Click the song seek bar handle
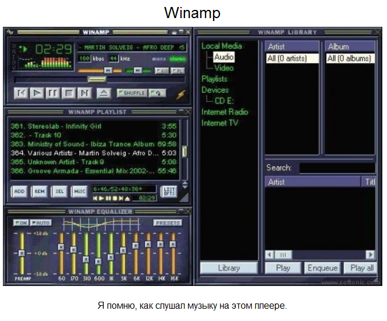387x321 pixels. click(x=97, y=79)
